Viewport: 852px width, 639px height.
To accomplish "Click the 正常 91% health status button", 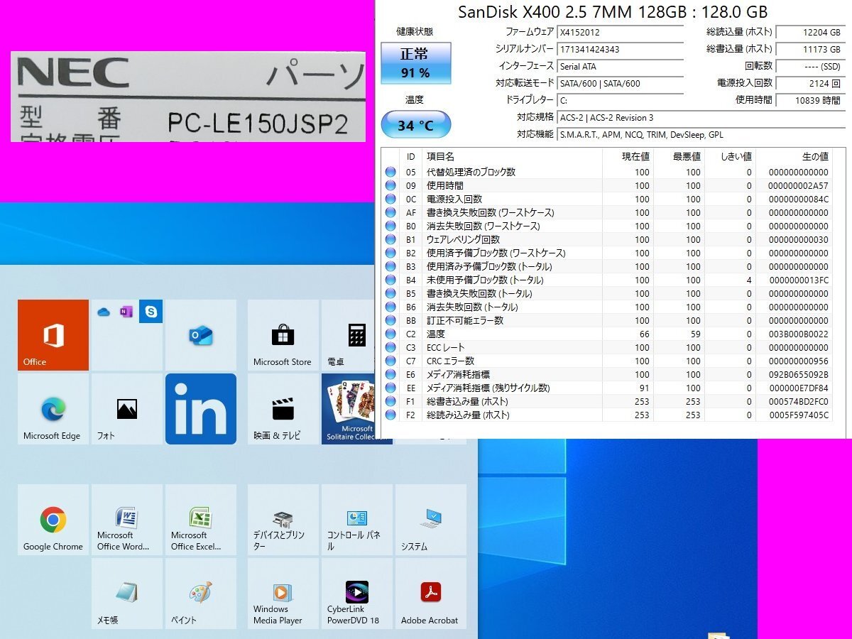I will coord(415,63).
